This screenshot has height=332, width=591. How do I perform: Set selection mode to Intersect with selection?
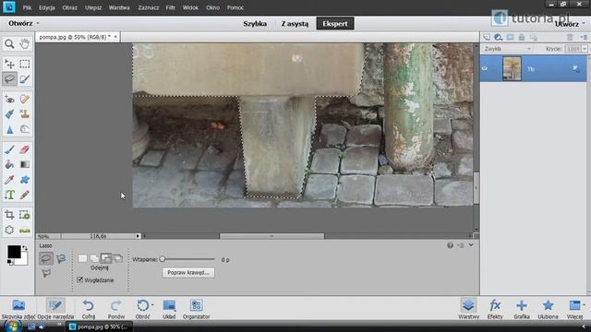[118, 258]
